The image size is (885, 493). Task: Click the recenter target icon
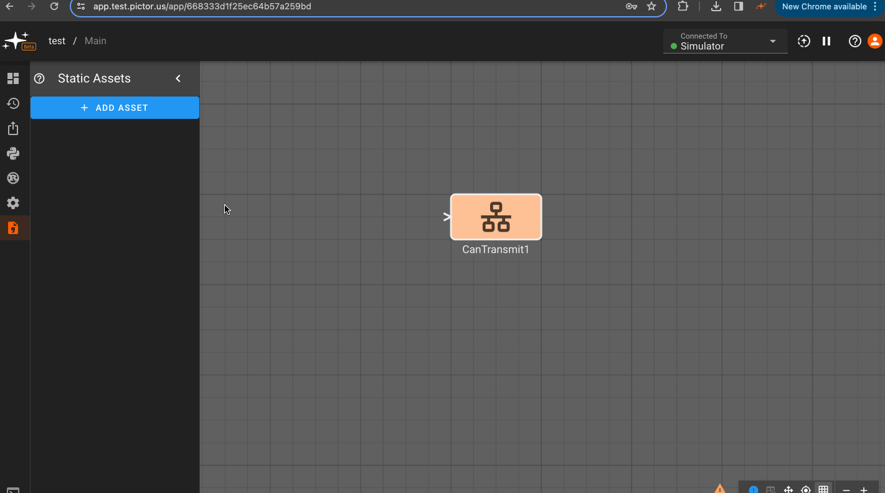coord(806,490)
